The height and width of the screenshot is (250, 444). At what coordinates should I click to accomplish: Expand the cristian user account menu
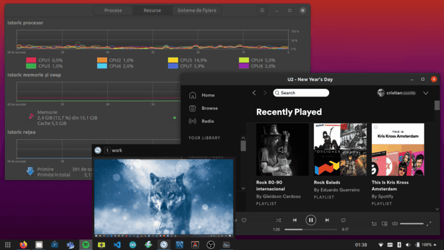point(426,93)
